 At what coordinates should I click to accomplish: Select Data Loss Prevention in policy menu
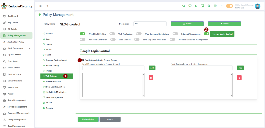(x=55, y=87)
